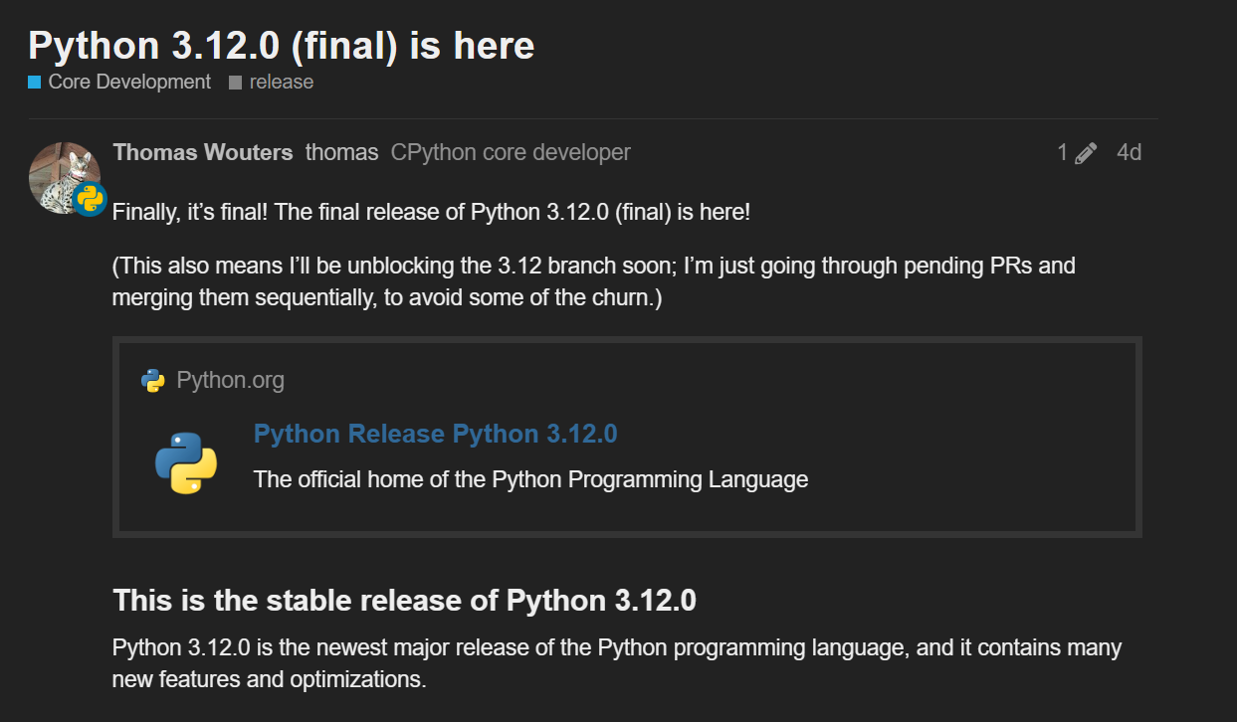This screenshot has width=1237, height=722.
Task: Click the blue Core Development category square
Action: tap(33, 82)
